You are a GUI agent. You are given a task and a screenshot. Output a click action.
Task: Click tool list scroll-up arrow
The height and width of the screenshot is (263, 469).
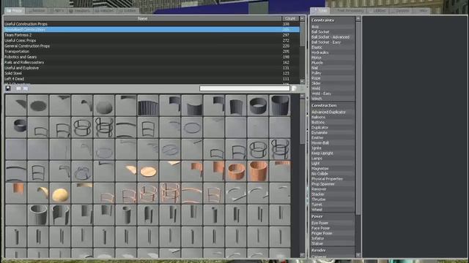point(358,19)
